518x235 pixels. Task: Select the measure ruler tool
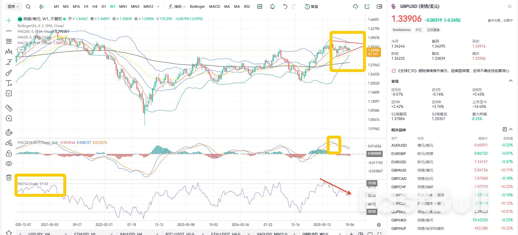coord(9,108)
